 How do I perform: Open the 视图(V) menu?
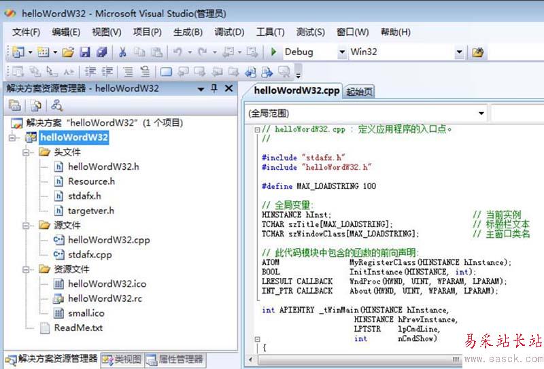click(107, 32)
